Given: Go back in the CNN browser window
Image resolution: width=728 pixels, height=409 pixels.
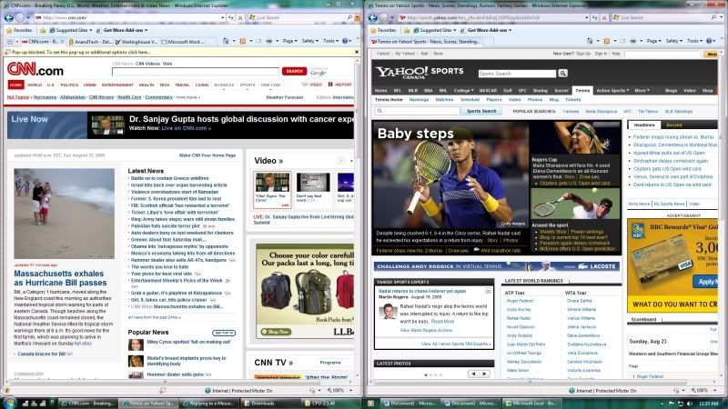Looking at the screenshot, I should (8, 18).
